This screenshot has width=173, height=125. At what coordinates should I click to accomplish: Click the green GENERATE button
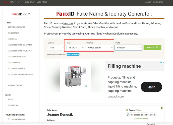(152, 47)
